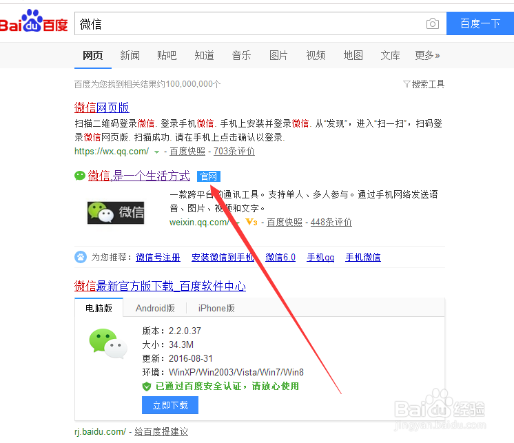Image resolution: width=514 pixels, height=443 pixels.
Task: Click the 官网 badge icon
Action: click(209, 176)
